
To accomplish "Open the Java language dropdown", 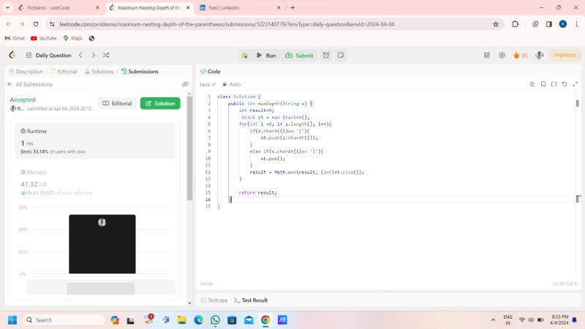I will point(208,84).
